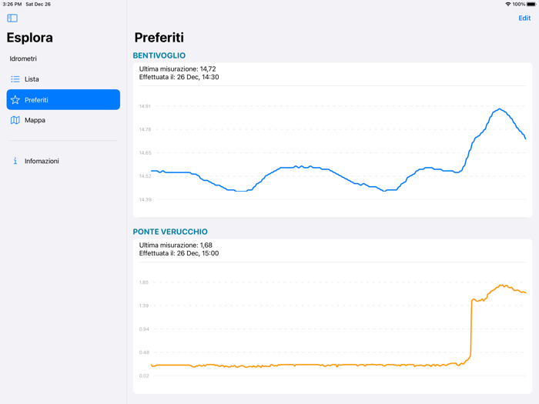The height and width of the screenshot is (404, 539).
Task: Tap the 3:26 PM status bar clock
Action: (12, 4)
